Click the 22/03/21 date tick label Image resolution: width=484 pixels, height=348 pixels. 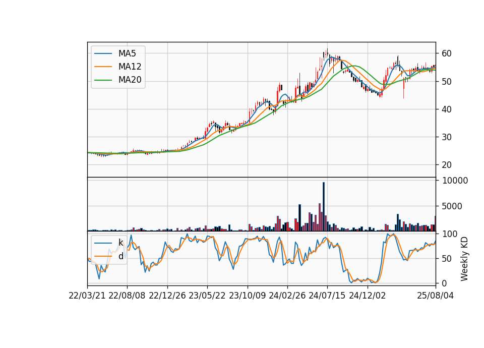[87, 296]
